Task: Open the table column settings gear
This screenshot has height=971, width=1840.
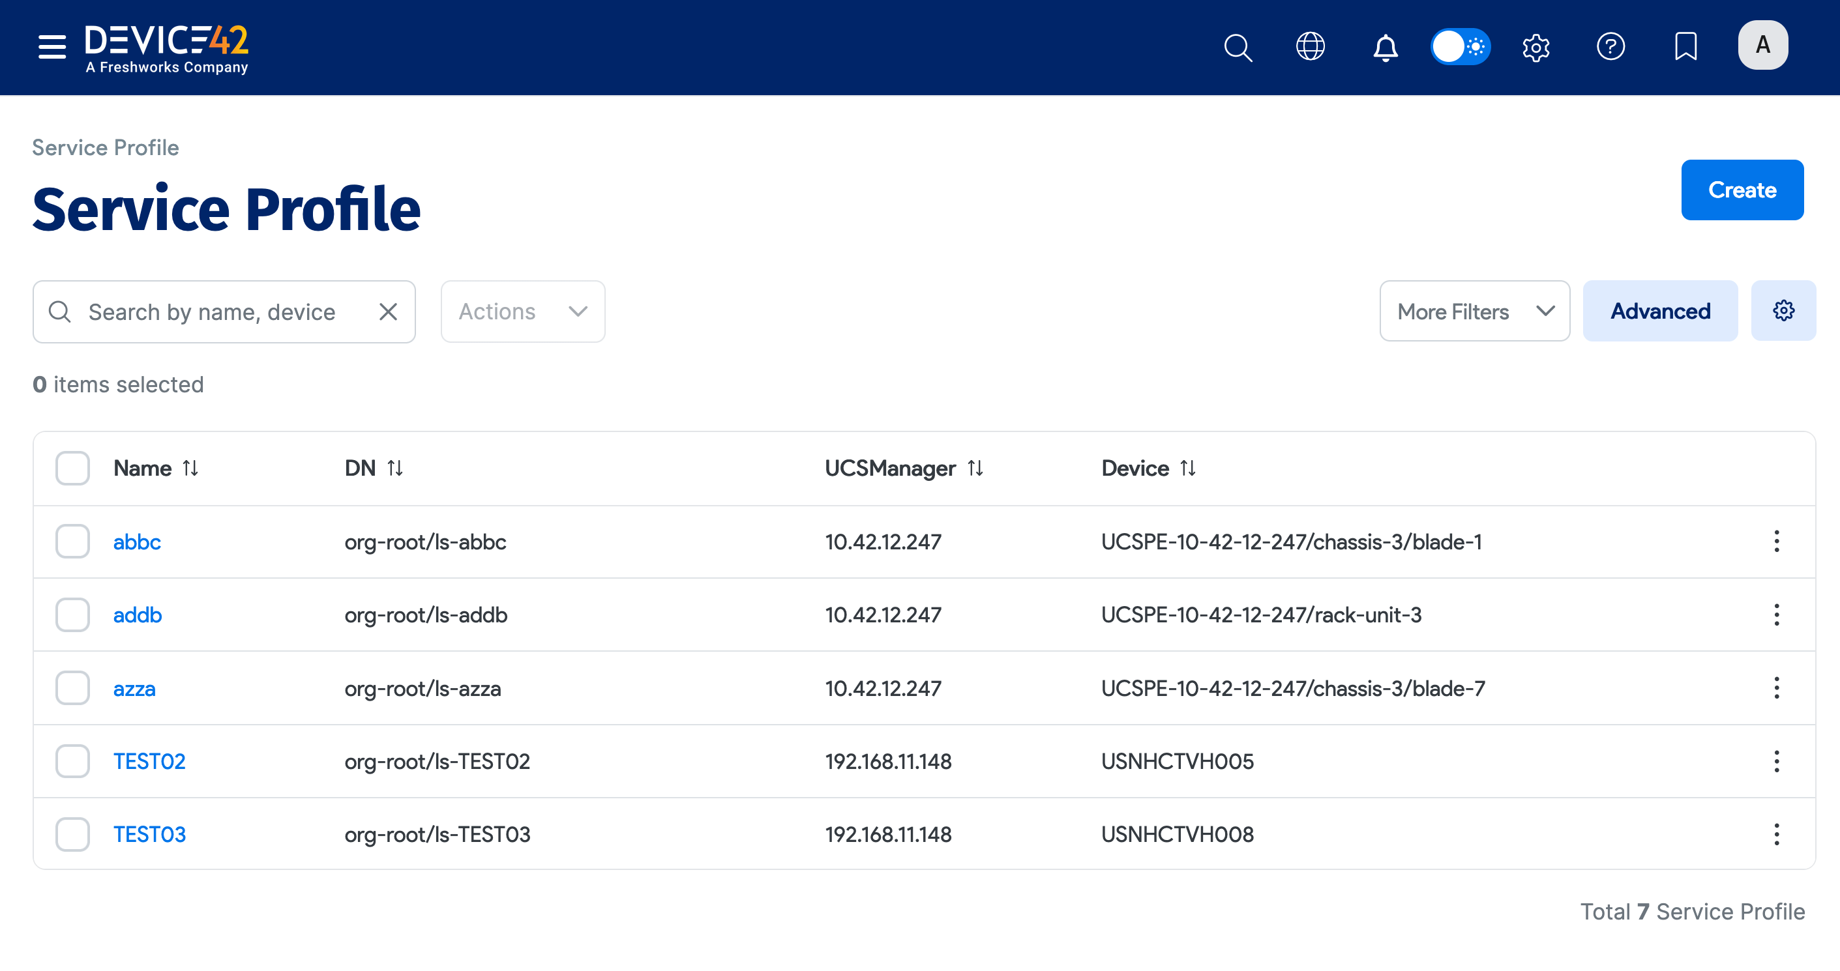Action: click(1783, 311)
